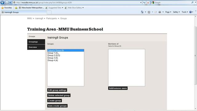Click the Groups breadcrumb link

(x=63, y=18)
